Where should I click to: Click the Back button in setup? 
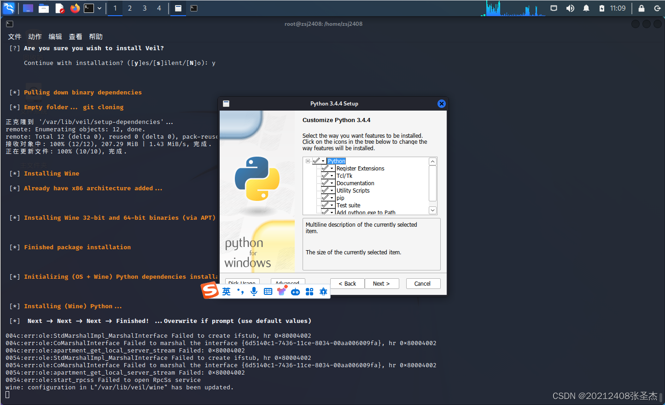(x=347, y=284)
